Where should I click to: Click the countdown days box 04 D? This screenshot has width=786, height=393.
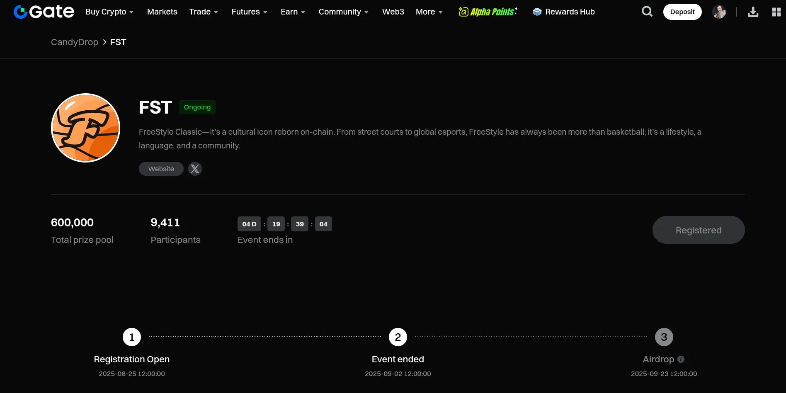click(250, 224)
